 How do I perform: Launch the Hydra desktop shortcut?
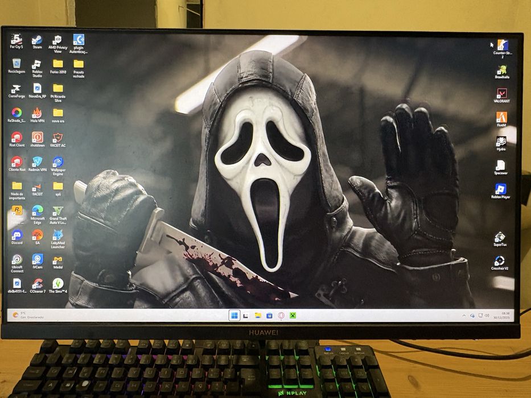coord(501,143)
